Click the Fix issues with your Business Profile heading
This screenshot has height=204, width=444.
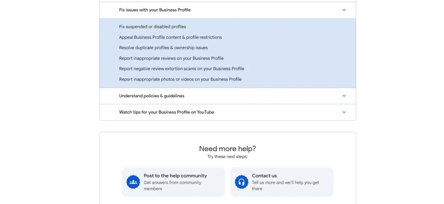[155, 10]
